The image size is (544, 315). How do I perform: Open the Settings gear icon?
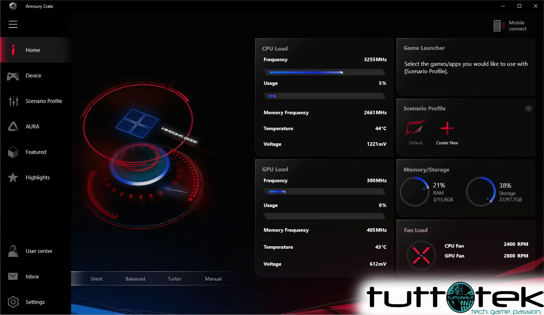(13, 302)
